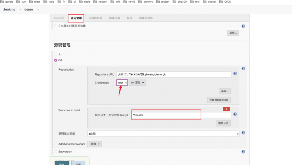
Task: Open the html5 bookmarks folder
Action: click(129, 2)
